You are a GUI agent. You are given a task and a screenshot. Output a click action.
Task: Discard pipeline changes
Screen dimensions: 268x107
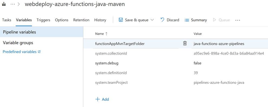(173, 20)
